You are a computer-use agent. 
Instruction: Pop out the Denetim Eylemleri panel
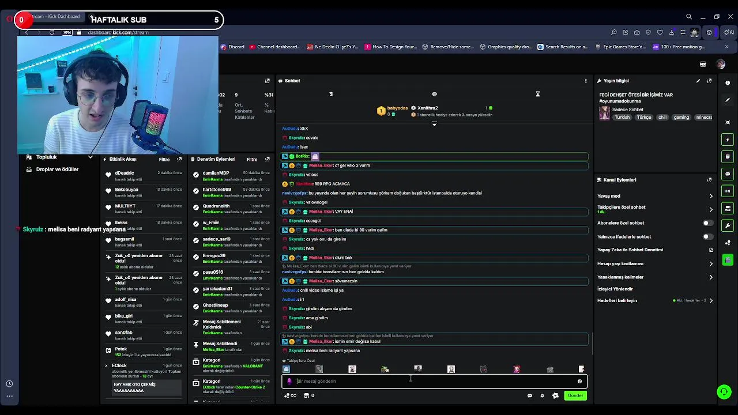pyautogui.click(x=268, y=159)
